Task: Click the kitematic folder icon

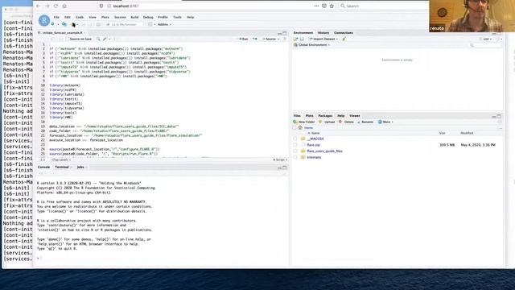Action: pos(303,158)
